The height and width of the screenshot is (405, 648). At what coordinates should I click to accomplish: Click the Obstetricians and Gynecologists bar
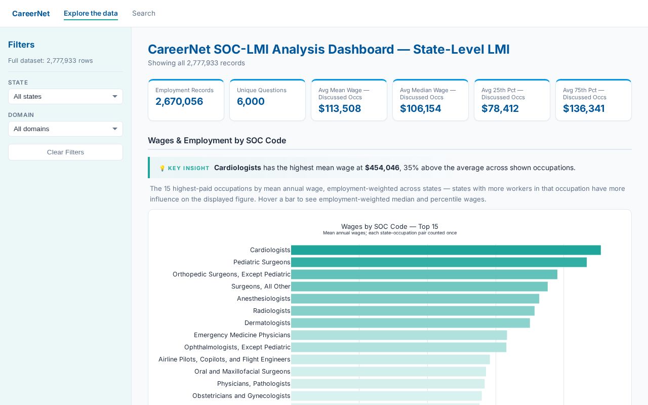(386, 396)
